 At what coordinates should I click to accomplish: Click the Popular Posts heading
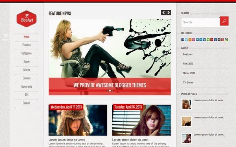point(189,94)
